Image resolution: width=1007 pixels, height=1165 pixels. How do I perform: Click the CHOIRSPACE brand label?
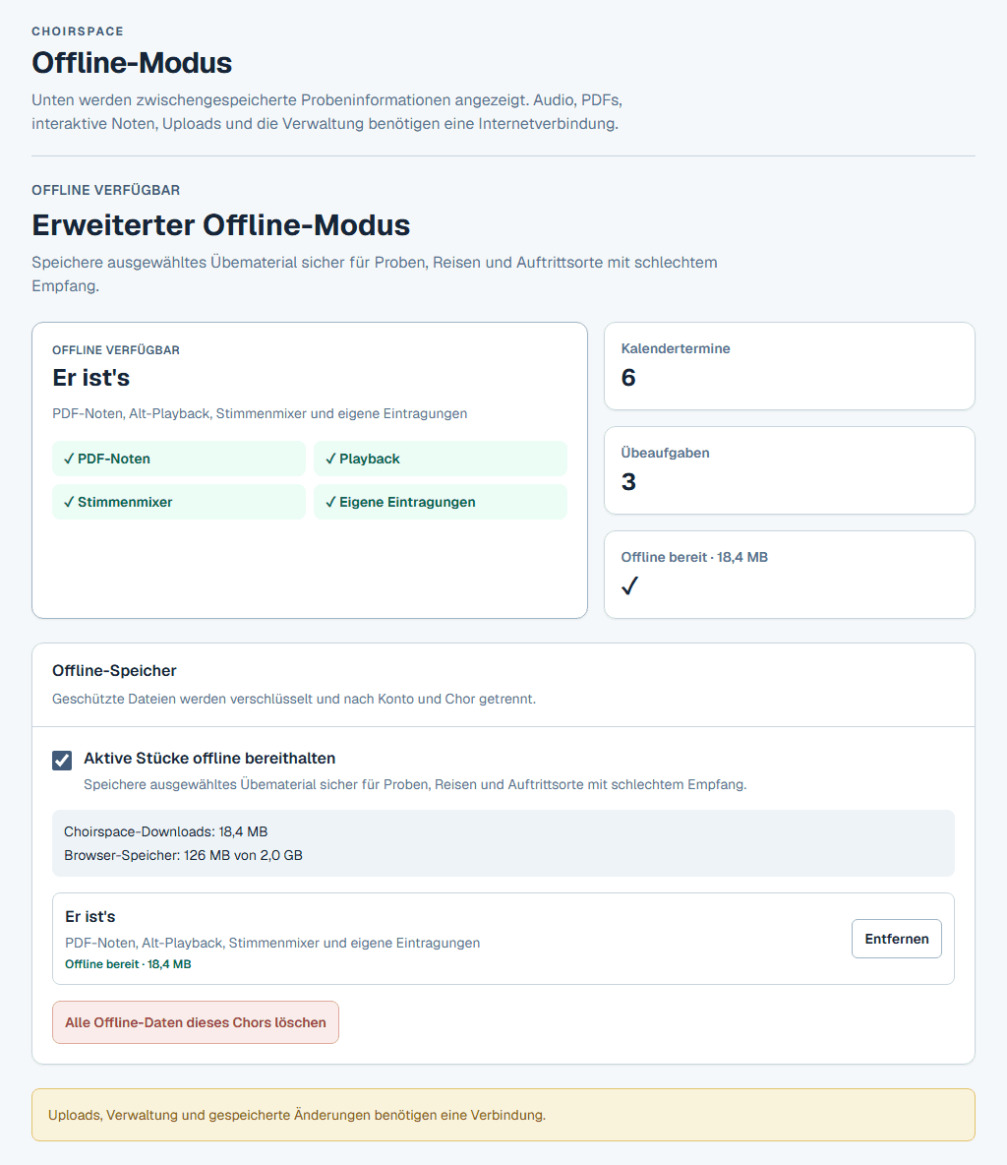point(78,31)
